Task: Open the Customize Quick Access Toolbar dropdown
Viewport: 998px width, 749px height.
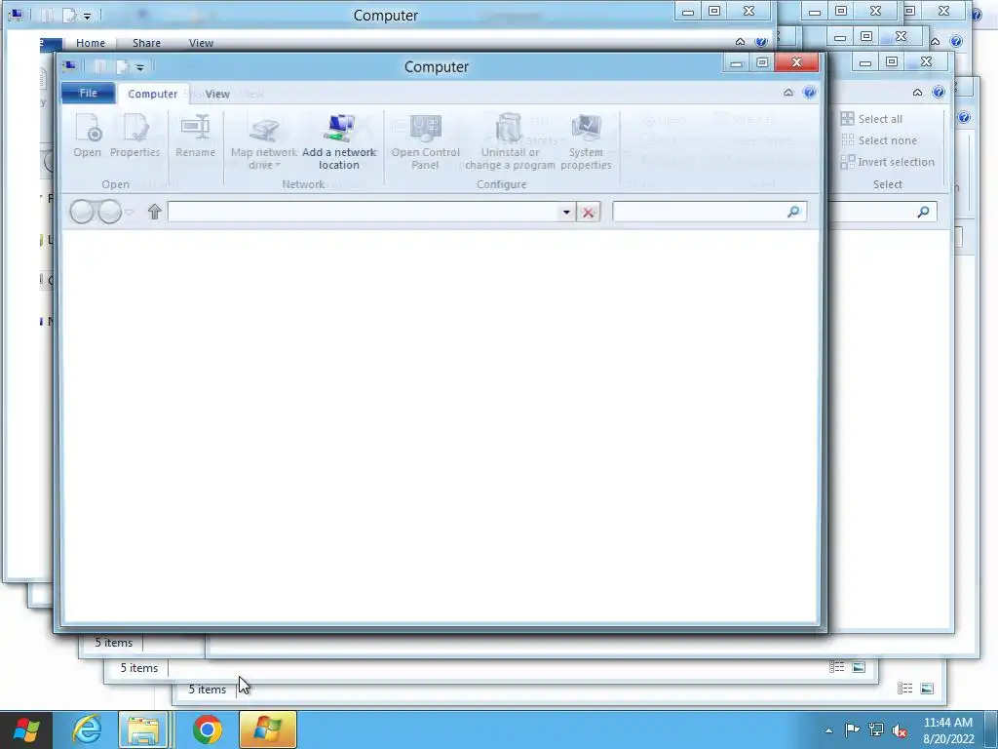Action: click(140, 67)
